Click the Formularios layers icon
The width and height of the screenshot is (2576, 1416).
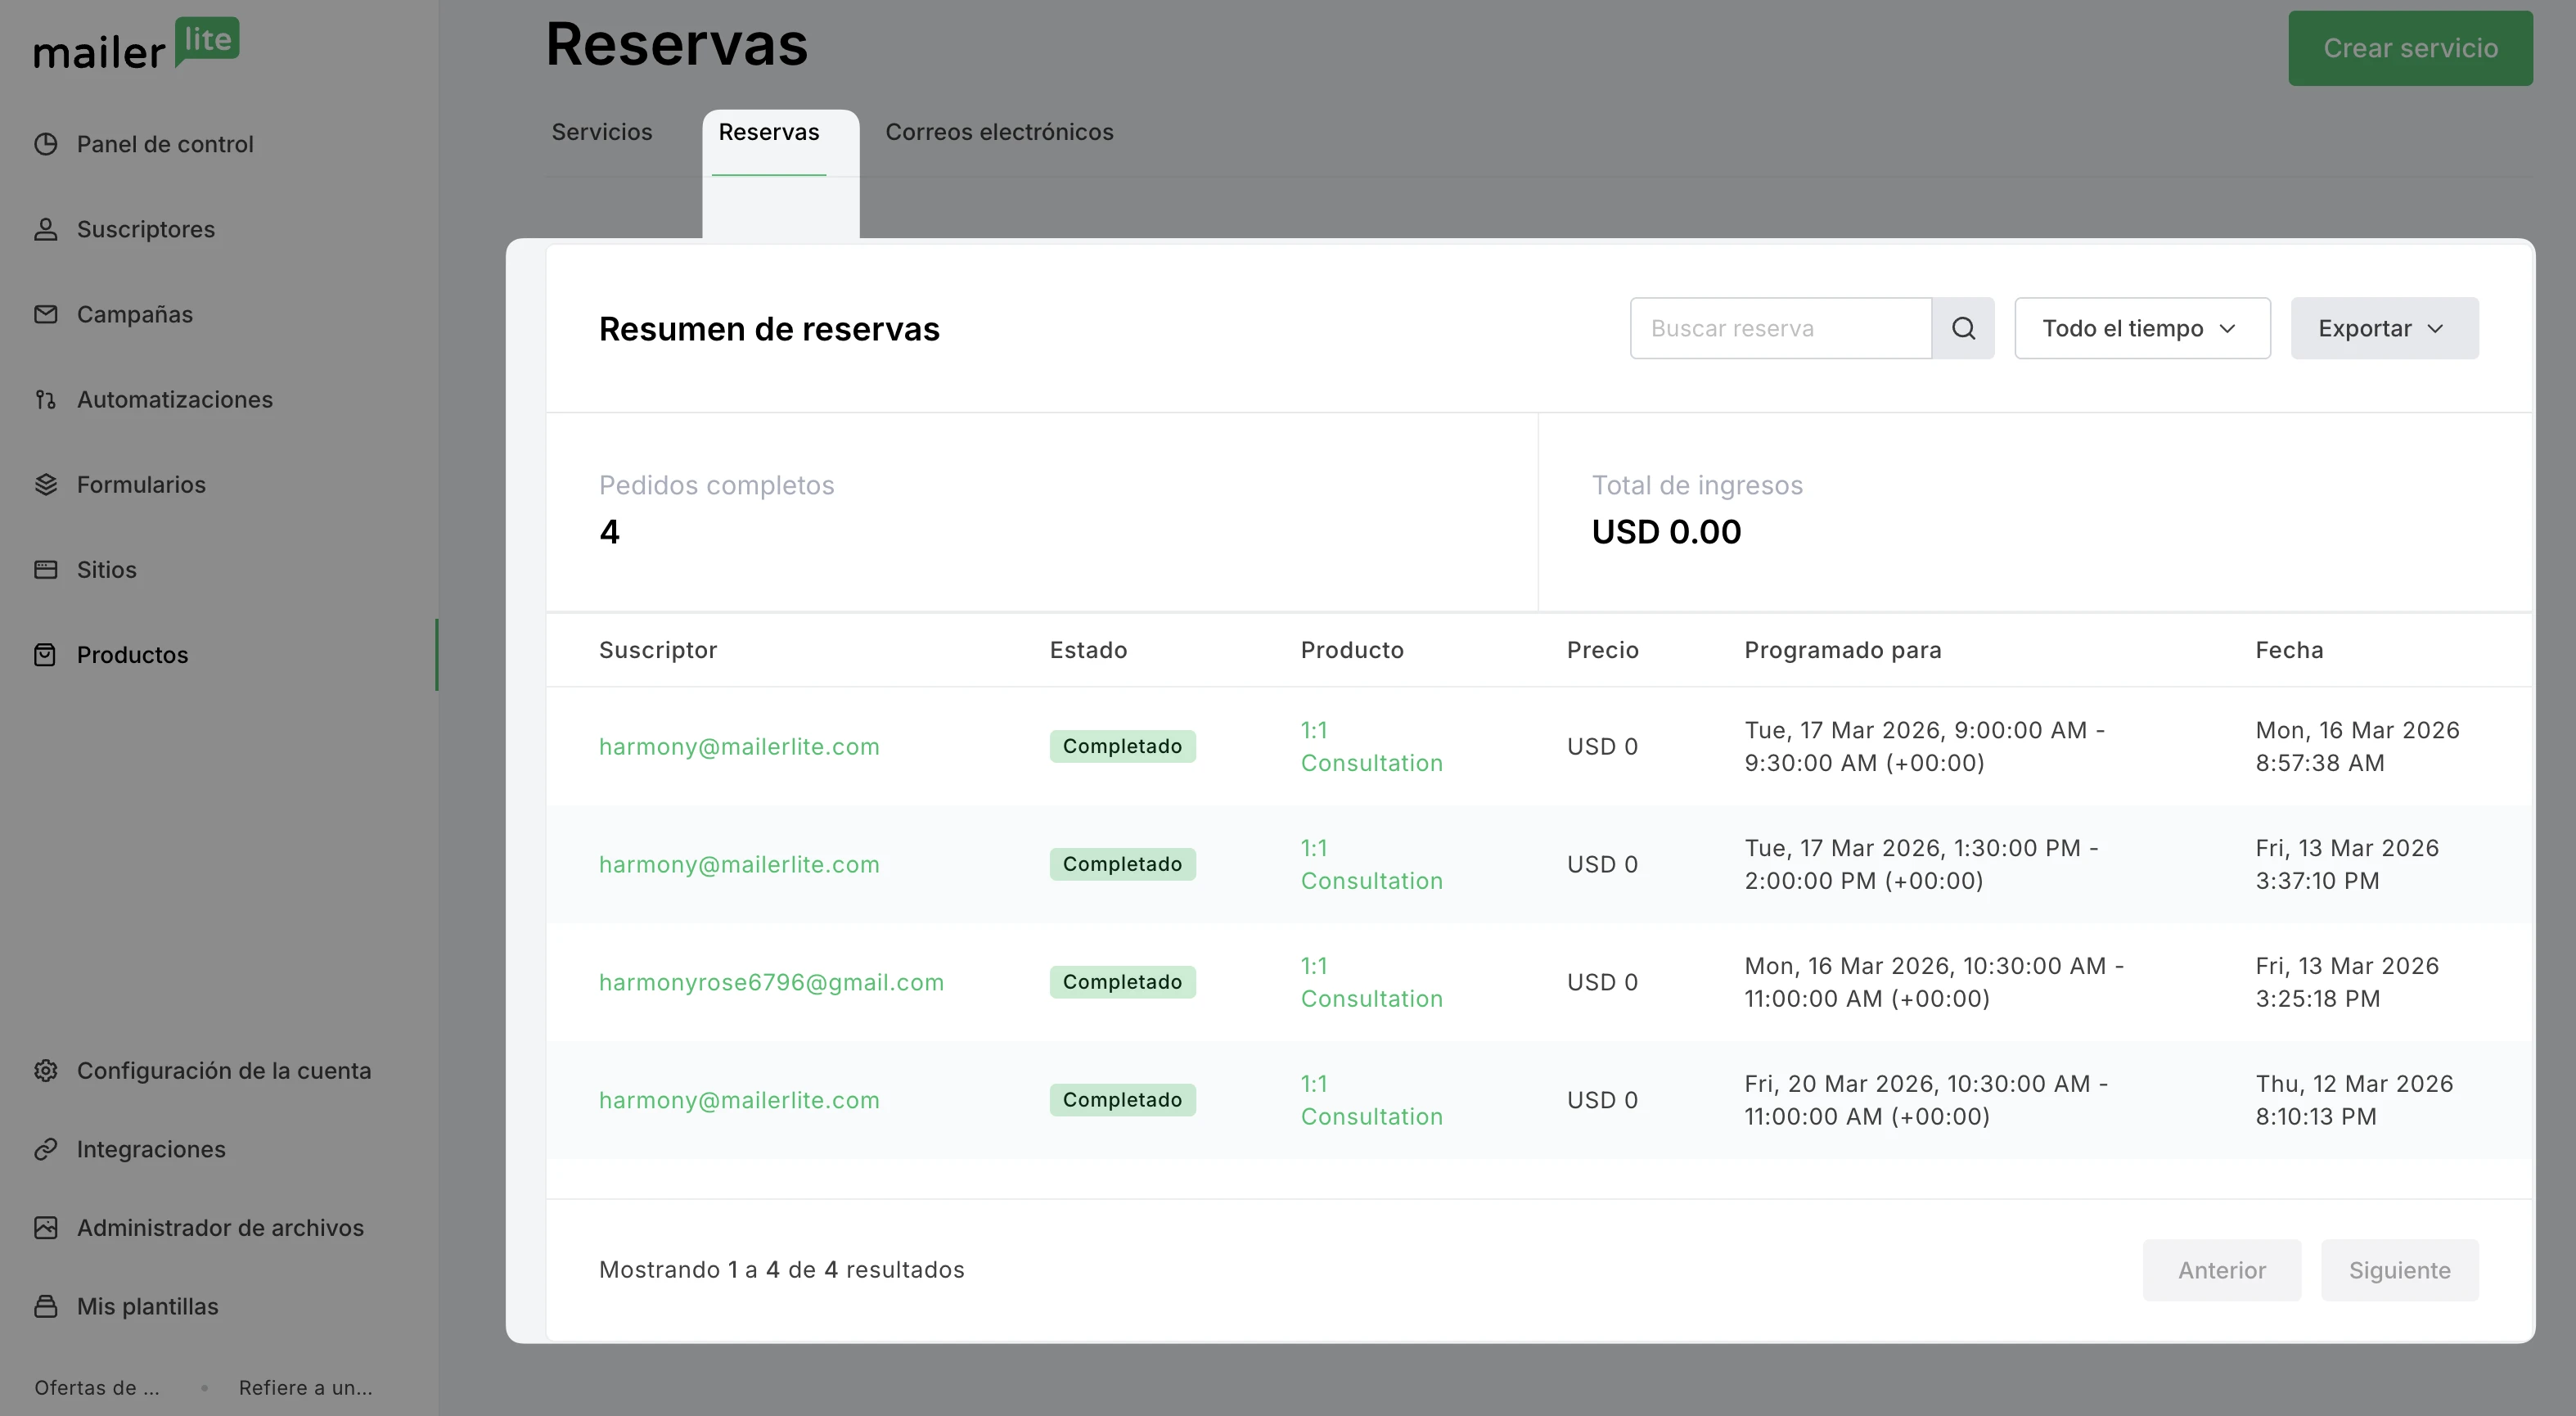coord(45,484)
